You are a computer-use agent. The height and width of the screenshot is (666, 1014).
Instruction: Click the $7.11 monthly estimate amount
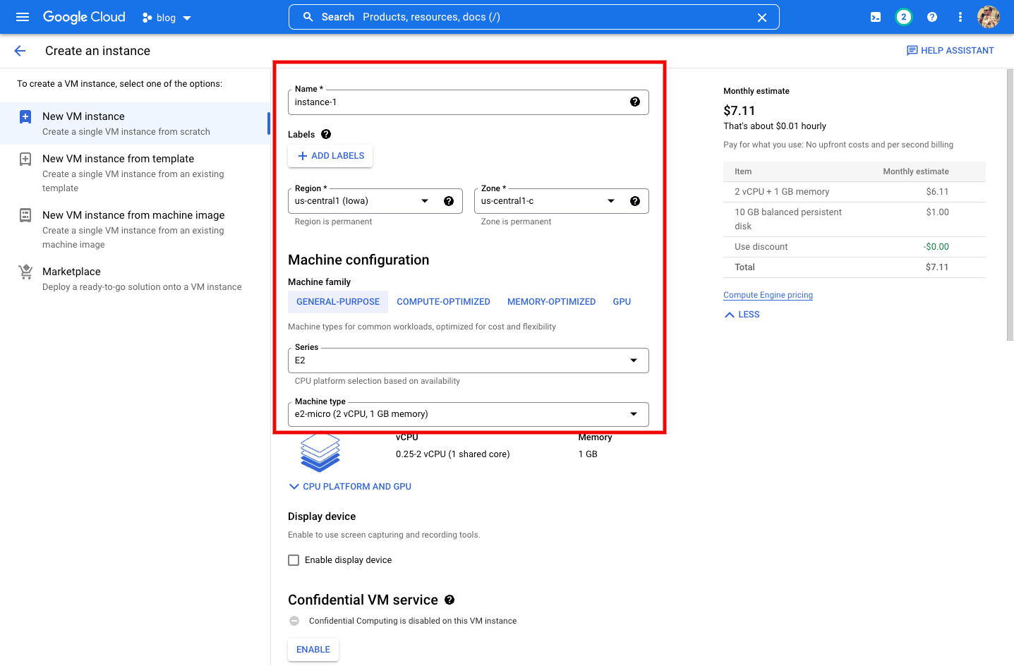[x=740, y=111]
